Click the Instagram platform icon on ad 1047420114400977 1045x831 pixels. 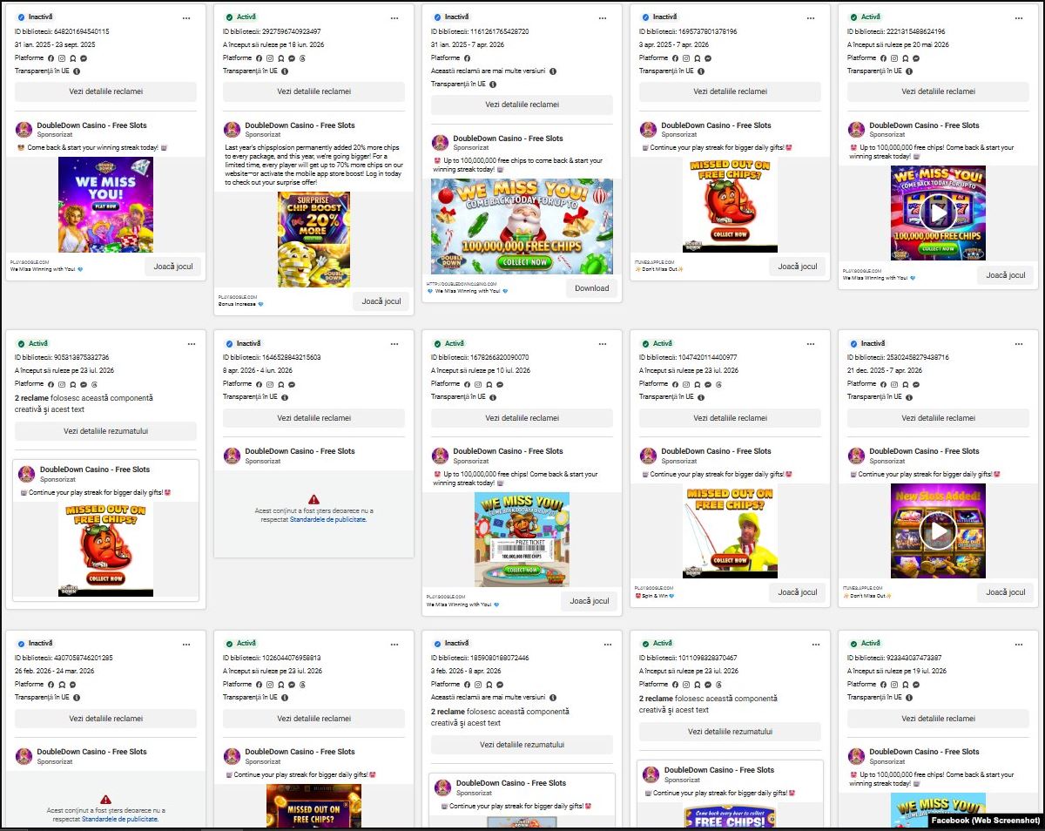686,384
